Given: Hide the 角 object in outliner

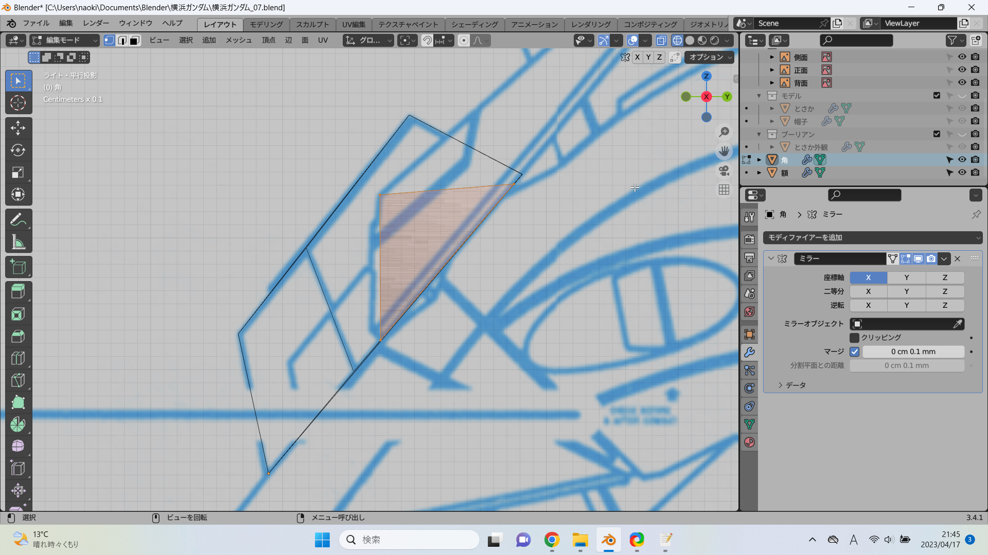Looking at the screenshot, I should click(x=962, y=160).
